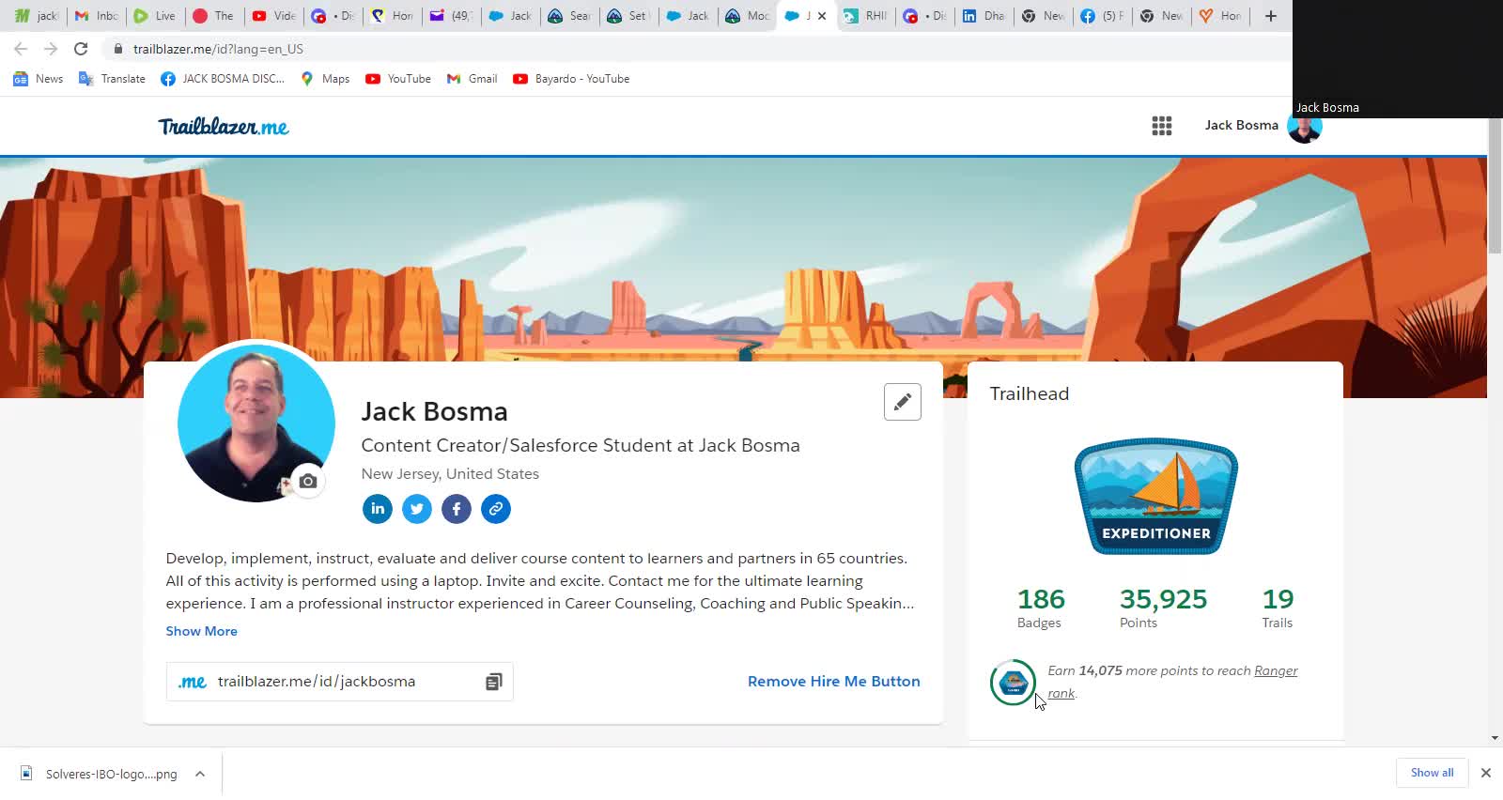Go forward with the browser forward arrow
This screenshot has height=800, width=1503.
51,49
